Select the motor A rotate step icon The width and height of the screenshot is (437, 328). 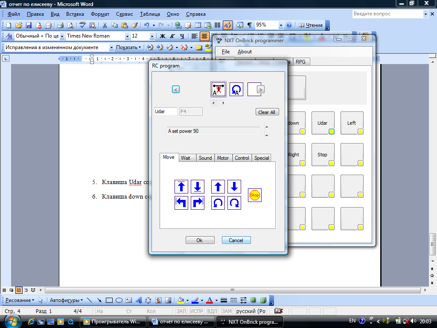(x=236, y=89)
